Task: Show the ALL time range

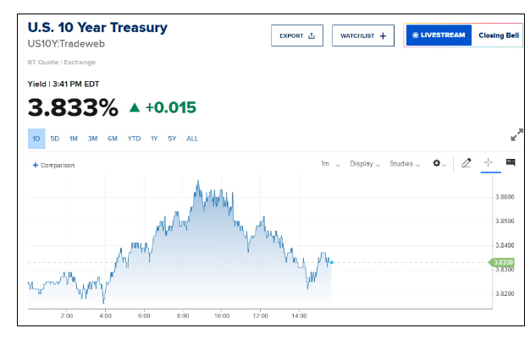Action: (x=192, y=139)
